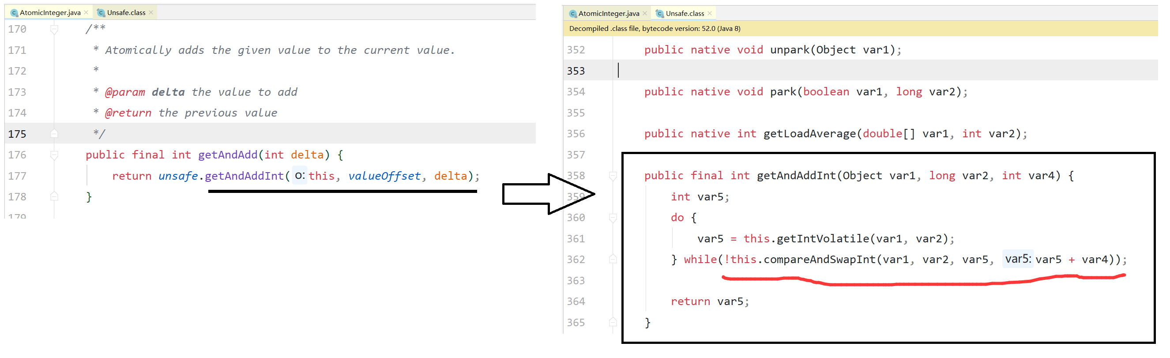Click line number 353 in right gutter
The height and width of the screenshot is (358, 1170).
576,72
